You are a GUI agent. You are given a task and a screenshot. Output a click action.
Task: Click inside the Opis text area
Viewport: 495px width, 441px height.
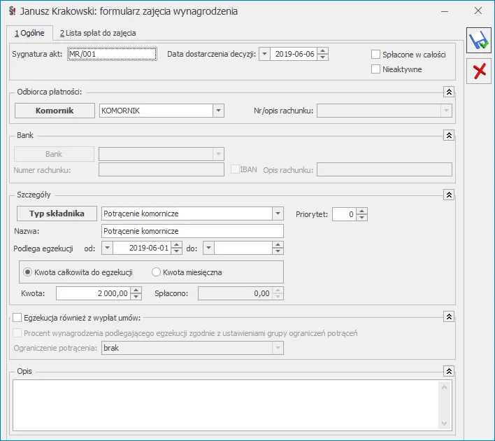(224, 403)
